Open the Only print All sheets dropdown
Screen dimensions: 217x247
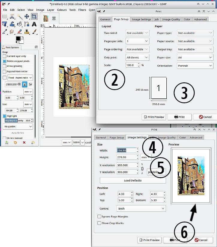coord(137,57)
